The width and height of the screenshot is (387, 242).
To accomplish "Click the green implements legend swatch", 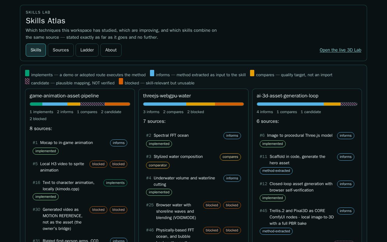I will (27, 73).
